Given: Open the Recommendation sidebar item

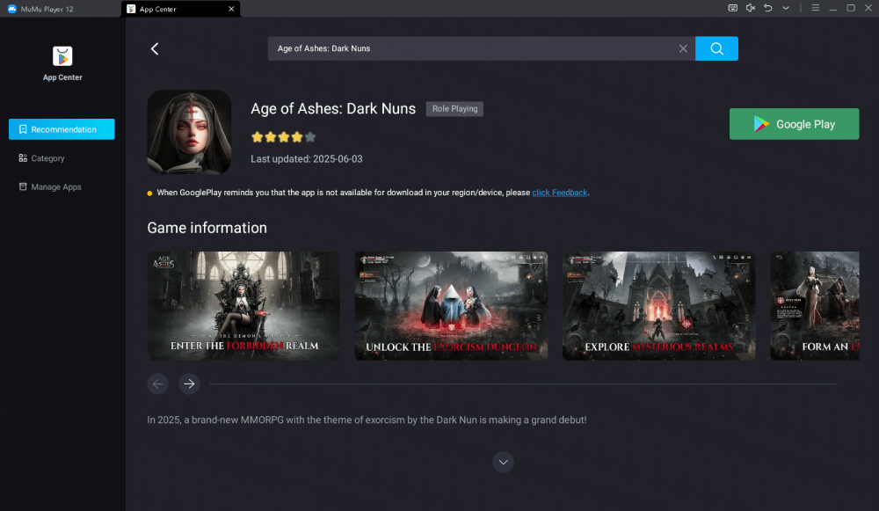Looking at the screenshot, I should [x=62, y=129].
